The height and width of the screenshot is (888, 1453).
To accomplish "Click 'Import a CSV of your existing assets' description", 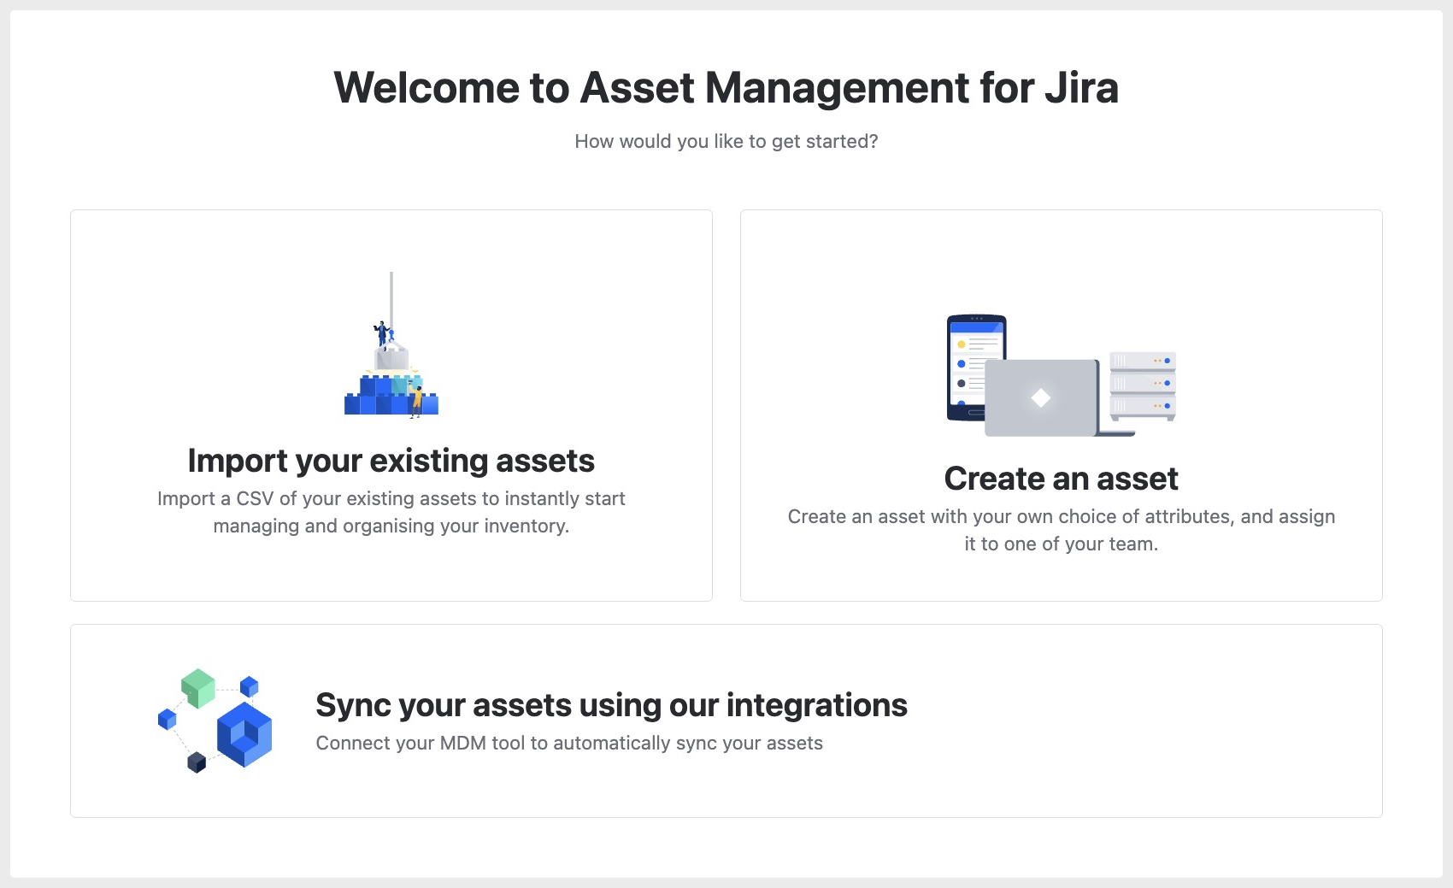I will point(391,512).
